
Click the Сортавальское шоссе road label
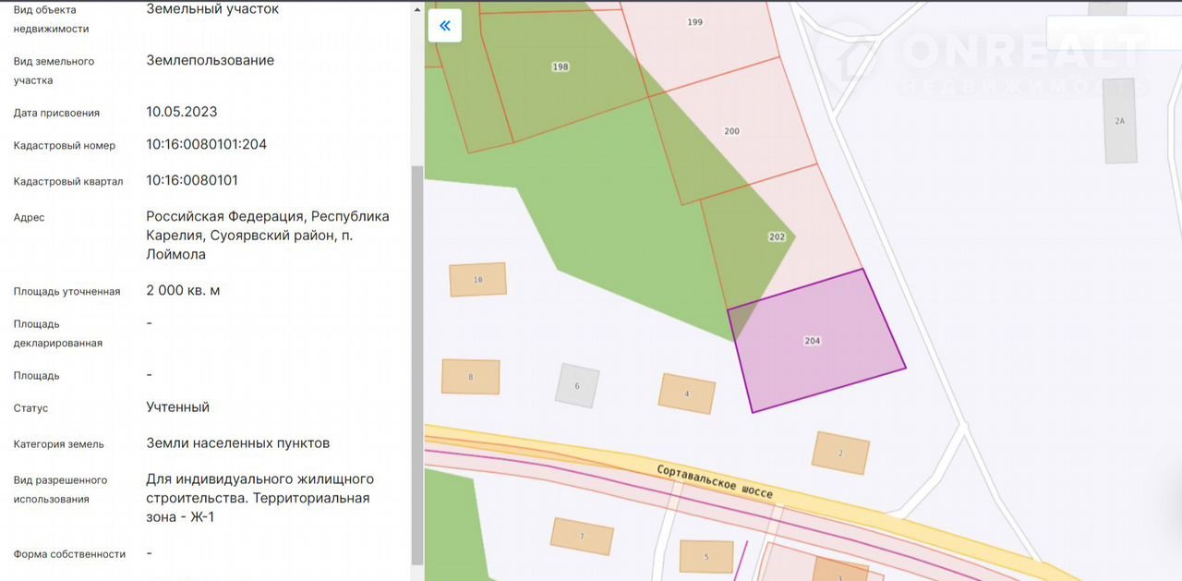715,481
